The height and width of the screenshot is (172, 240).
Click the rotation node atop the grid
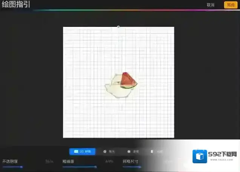point(118,27)
